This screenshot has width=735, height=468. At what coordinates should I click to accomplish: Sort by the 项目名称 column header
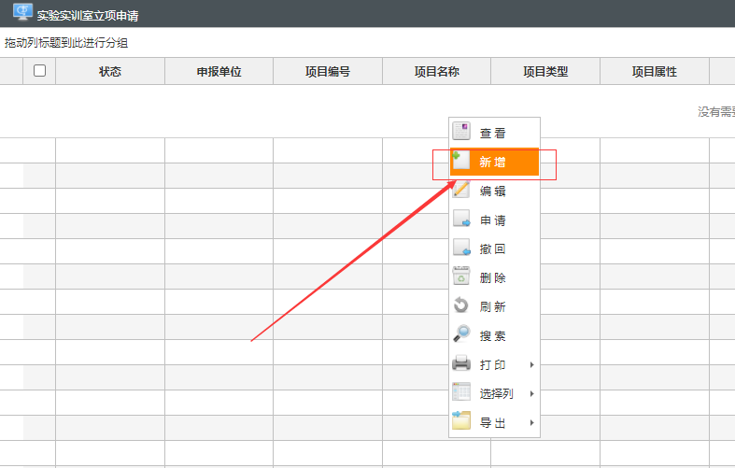point(436,72)
